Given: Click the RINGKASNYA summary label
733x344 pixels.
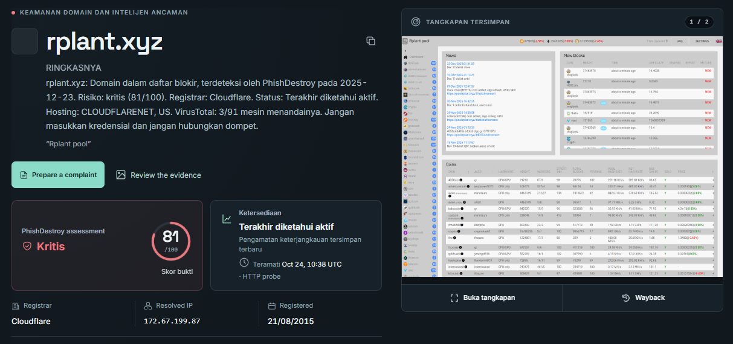Looking at the screenshot, I should point(74,68).
